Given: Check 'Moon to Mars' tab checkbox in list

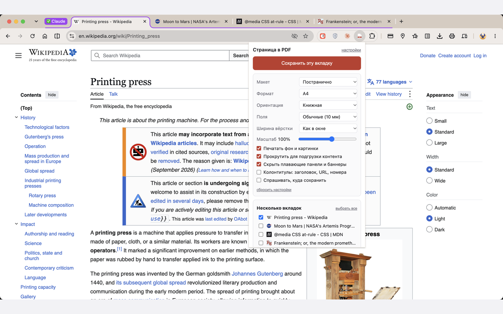Looking at the screenshot, I should (261, 226).
